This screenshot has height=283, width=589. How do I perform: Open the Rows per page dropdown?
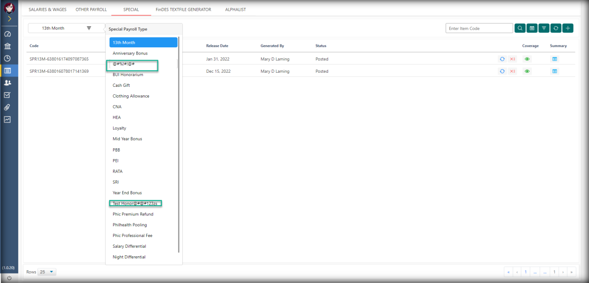[x=47, y=272]
